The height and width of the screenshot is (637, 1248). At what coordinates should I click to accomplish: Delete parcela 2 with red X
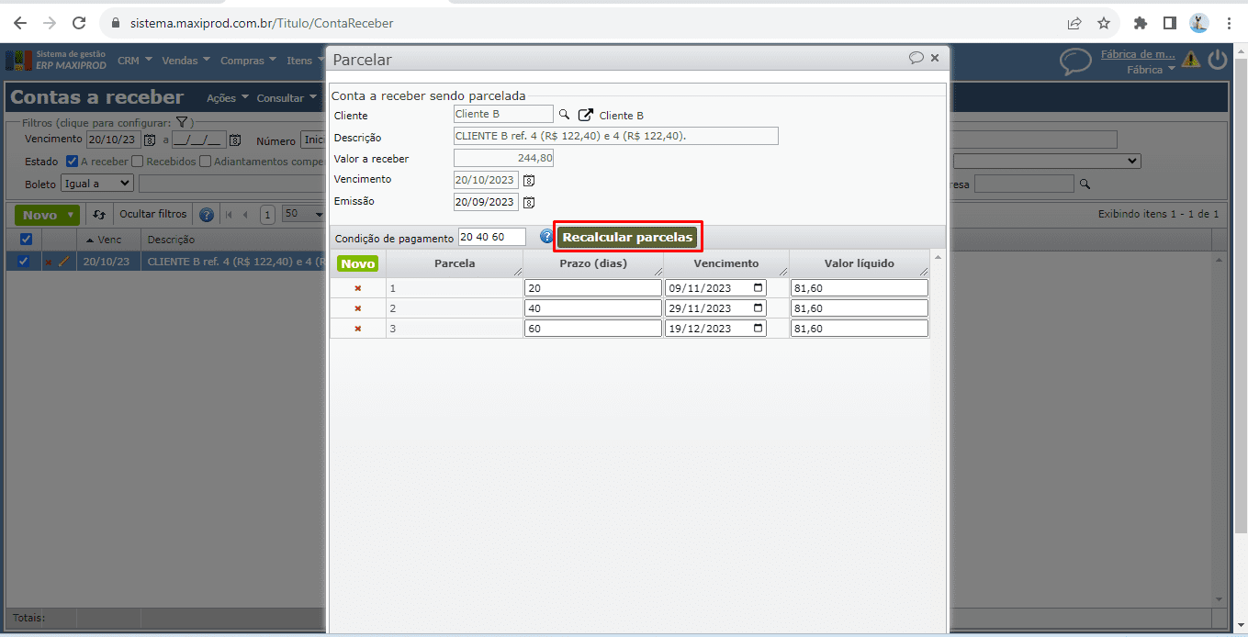coord(358,308)
